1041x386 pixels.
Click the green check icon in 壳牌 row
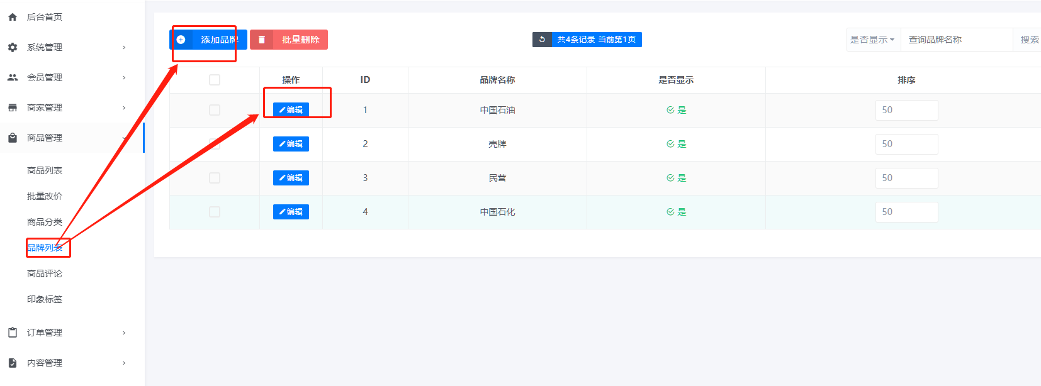pos(670,144)
